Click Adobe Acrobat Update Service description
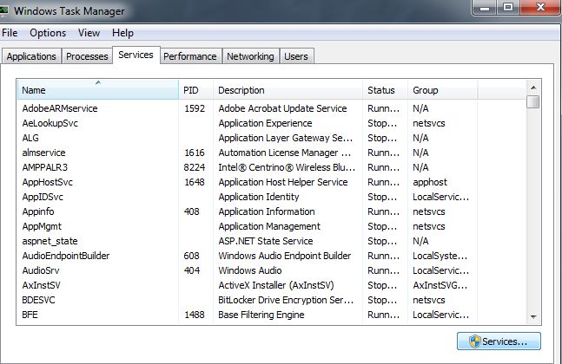 pyautogui.click(x=282, y=108)
